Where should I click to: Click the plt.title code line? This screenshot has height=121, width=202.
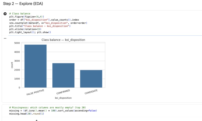click(40, 26)
